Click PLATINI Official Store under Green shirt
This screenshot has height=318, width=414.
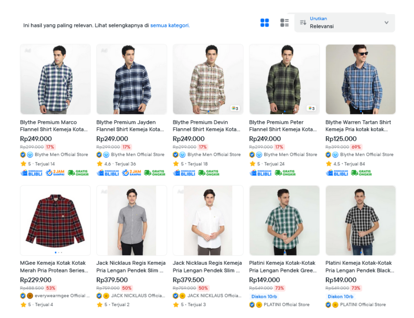[287, 304]
